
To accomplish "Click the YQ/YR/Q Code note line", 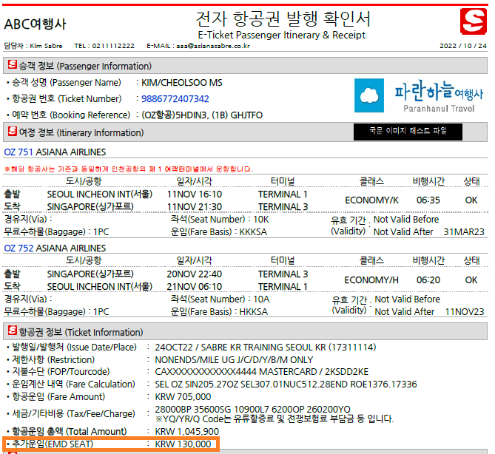I will 275,419.
